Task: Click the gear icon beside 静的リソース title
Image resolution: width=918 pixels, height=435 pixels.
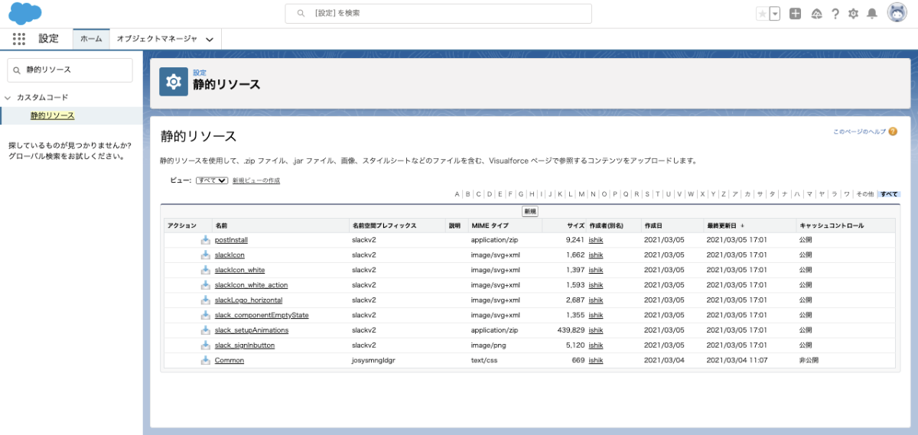Action: (174, 82)
